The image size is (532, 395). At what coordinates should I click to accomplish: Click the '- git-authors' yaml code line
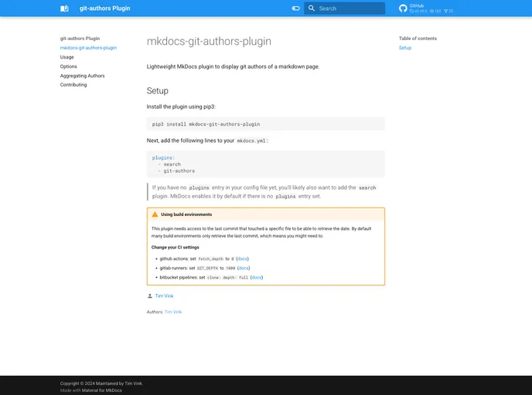tap(176, 171)
